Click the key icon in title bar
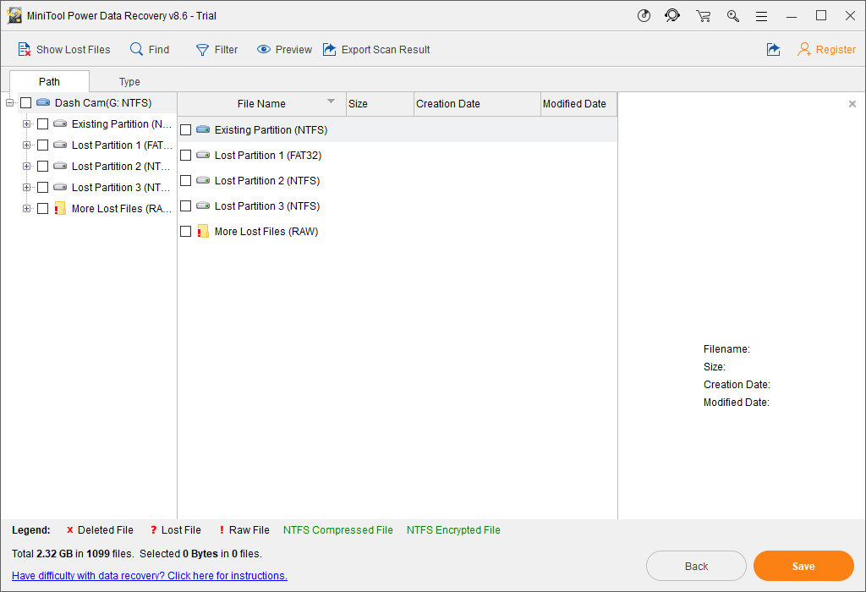The width and height of the screenshot is (866, 592). tap(733, 16)
